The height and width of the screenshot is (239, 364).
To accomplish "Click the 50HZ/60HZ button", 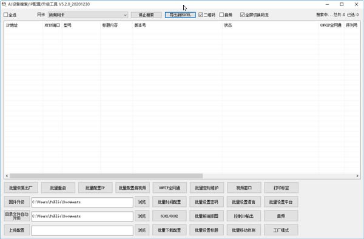I will (169, 216).
